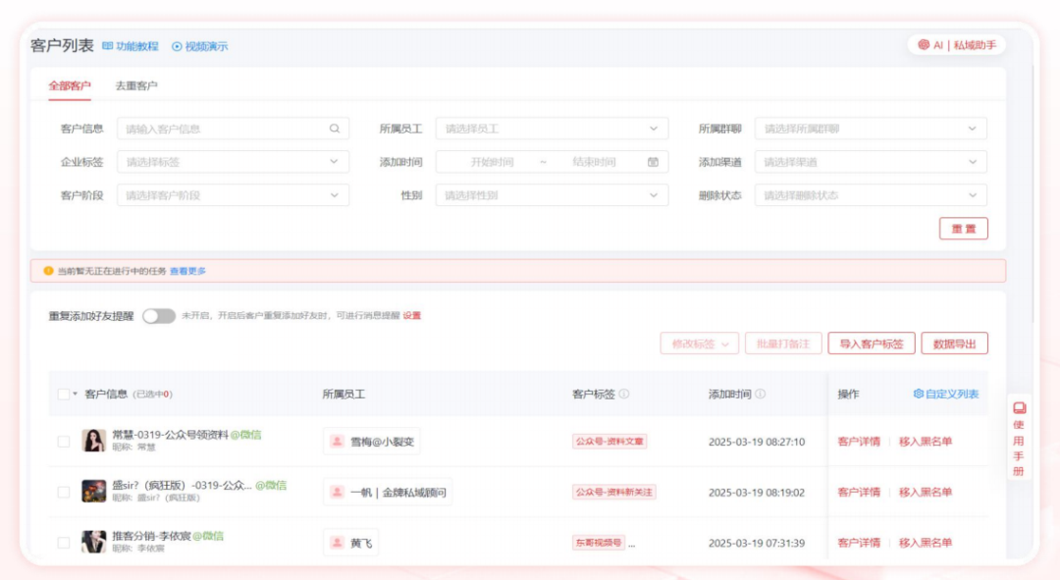
Task: Click the info icon beside 客户标签 header
Action: 624,394
